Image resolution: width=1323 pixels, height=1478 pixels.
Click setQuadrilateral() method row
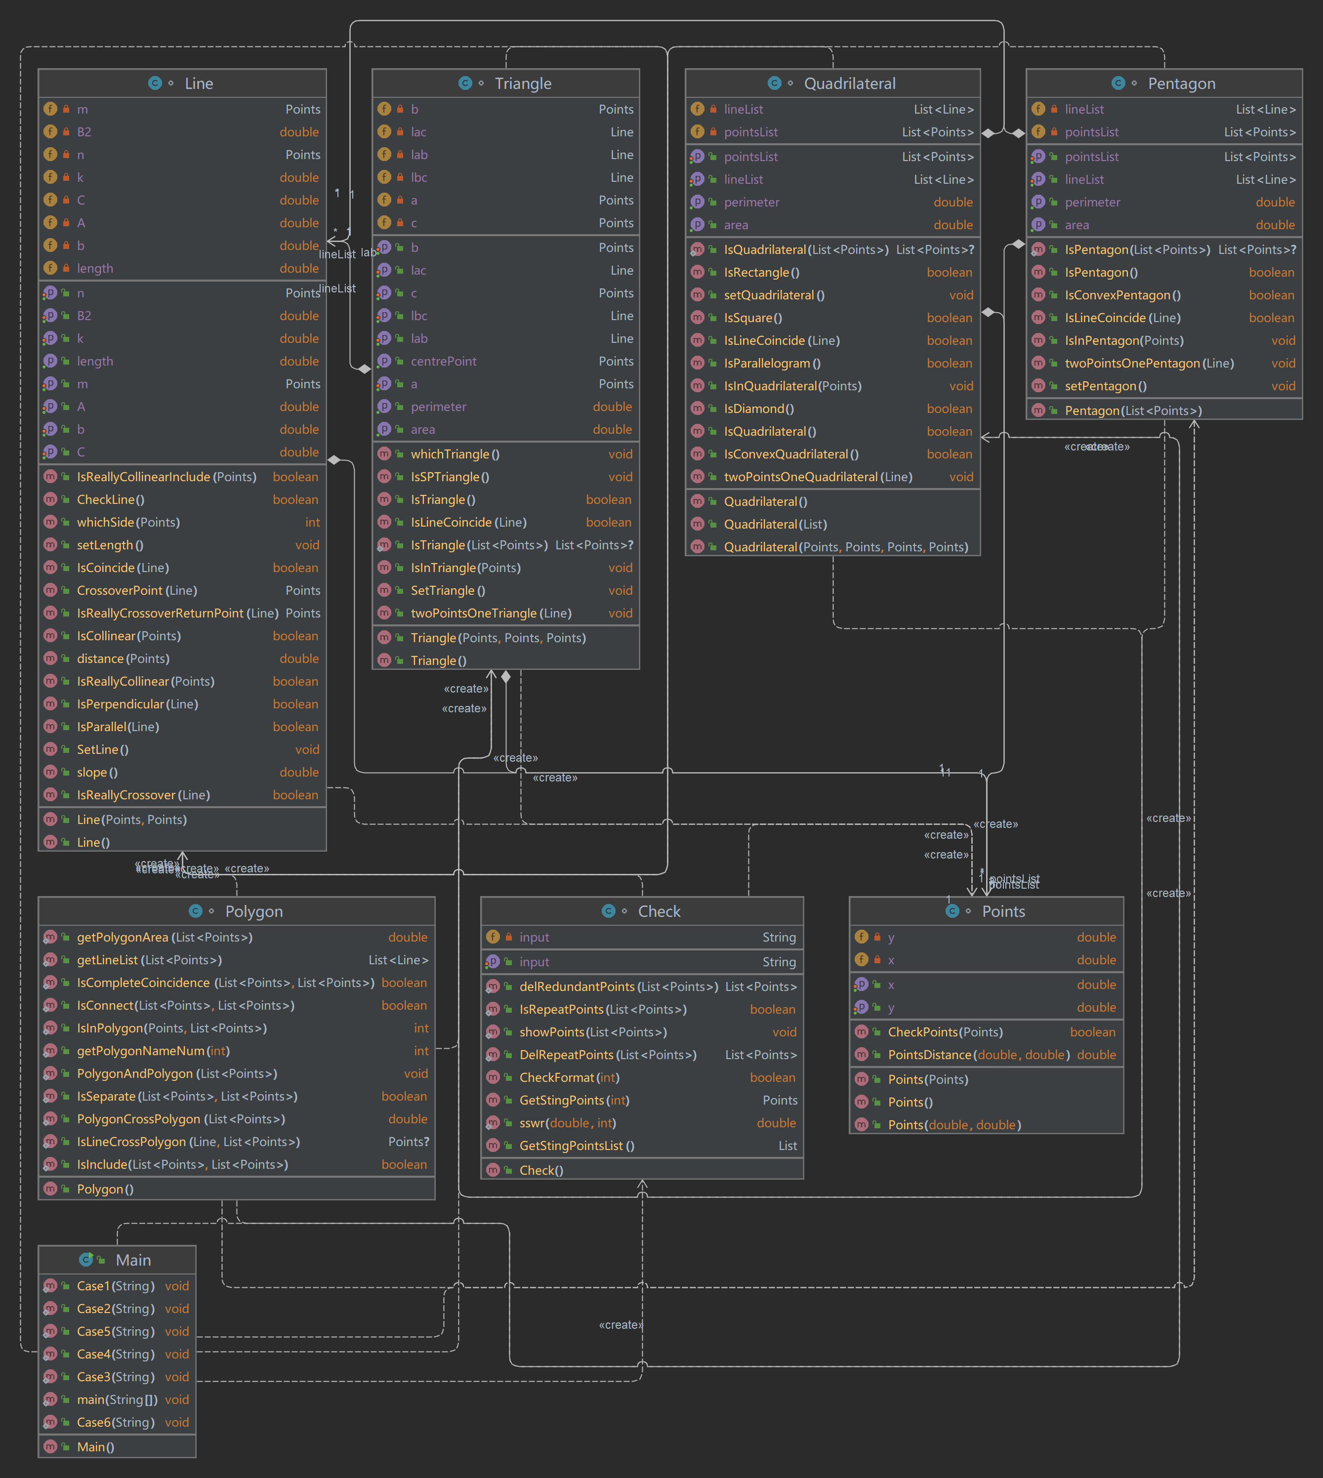[832, 294]
